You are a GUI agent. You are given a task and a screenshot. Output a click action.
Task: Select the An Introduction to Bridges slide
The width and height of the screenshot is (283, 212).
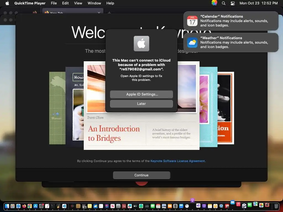click(x=141, y=132)
